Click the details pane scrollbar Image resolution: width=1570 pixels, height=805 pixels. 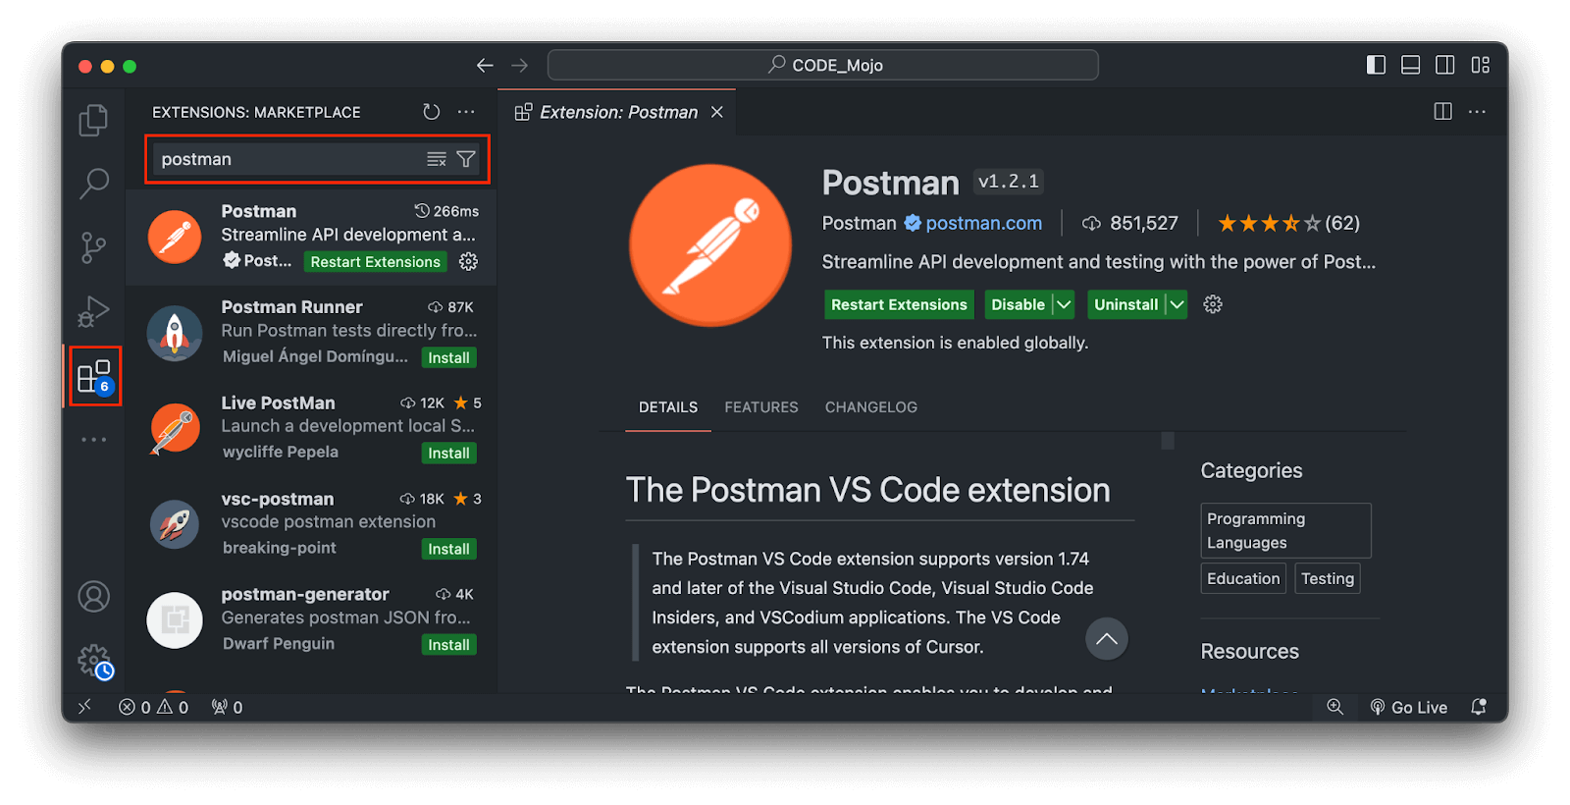(1168, 441)
